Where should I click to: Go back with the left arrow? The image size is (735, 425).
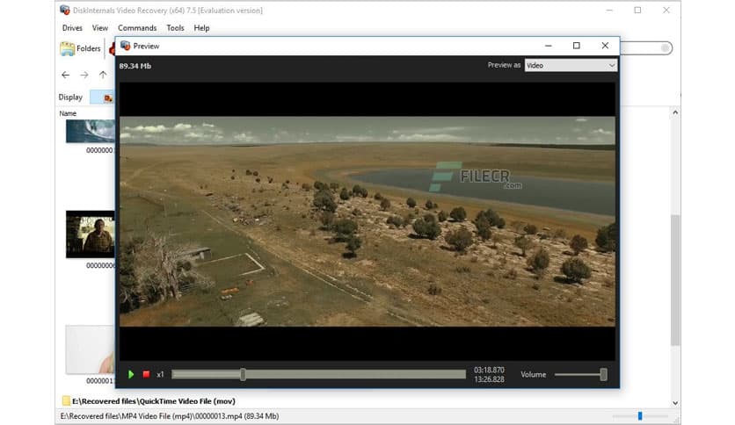(x=66, y=75)
